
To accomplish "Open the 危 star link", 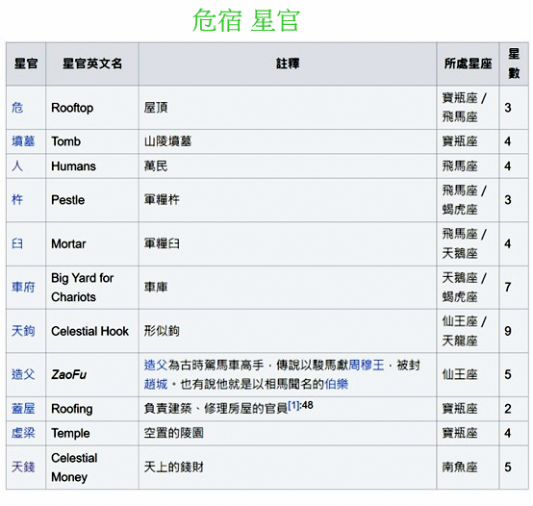I will [x=17, y=108].
